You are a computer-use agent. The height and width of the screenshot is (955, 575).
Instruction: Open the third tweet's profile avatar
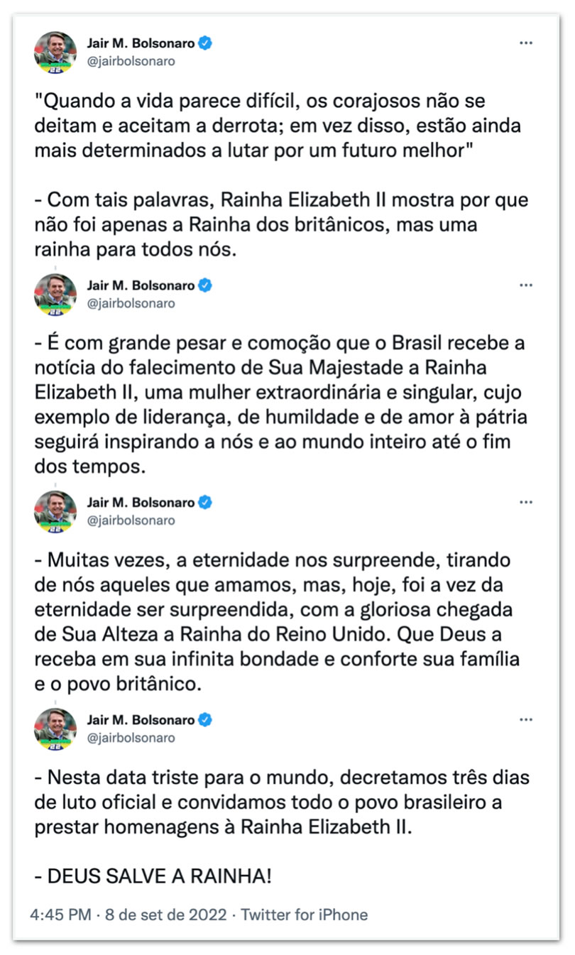click(x=55, y=511)
